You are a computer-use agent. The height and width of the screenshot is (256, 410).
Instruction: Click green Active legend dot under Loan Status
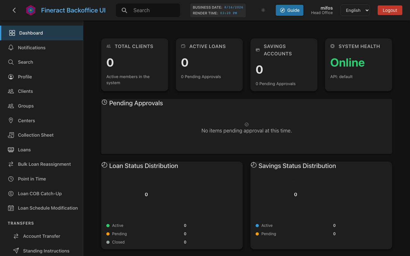108,226
